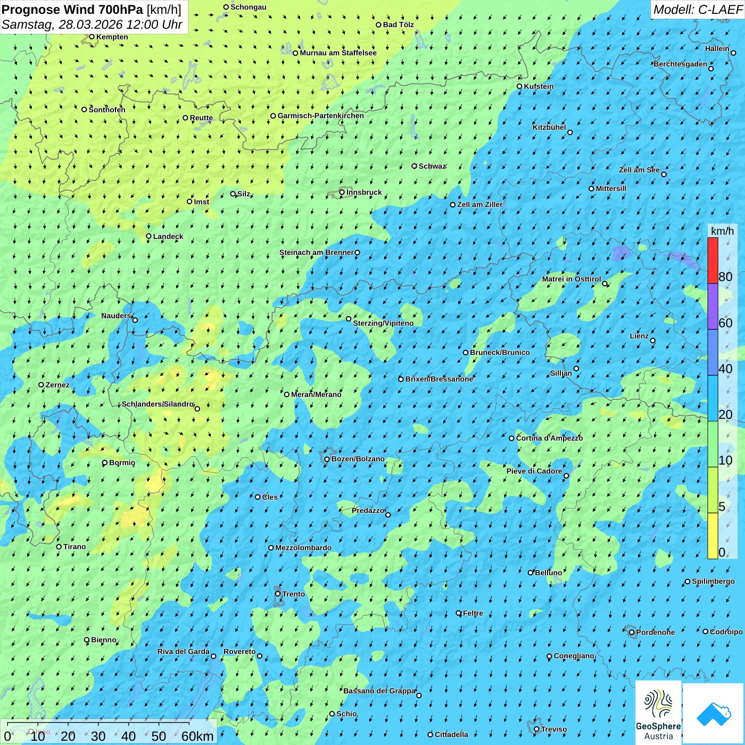Image resolution: width=745 pixels, height=745 pixels.
Task: Select the dark blue 40–60 legend swatch
Action: coord(713,353)
